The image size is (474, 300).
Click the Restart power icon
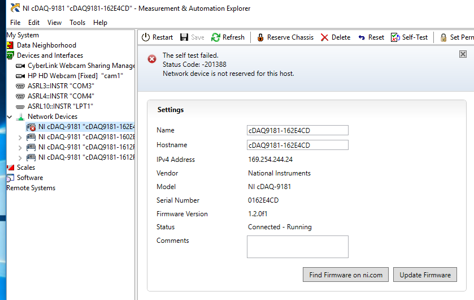(146, 37)
